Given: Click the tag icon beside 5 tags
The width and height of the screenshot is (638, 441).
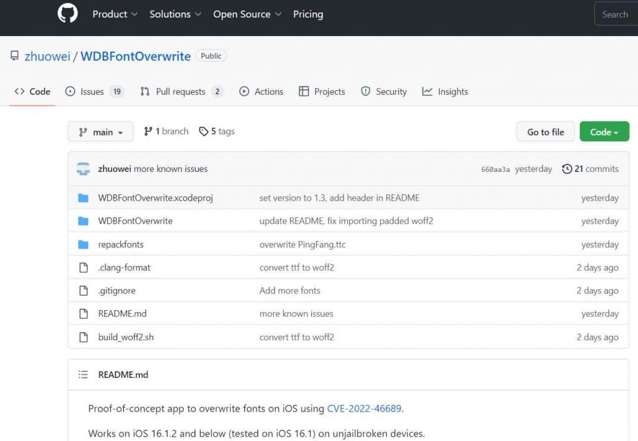Looking at the screenshot, I should pos(204,131).
